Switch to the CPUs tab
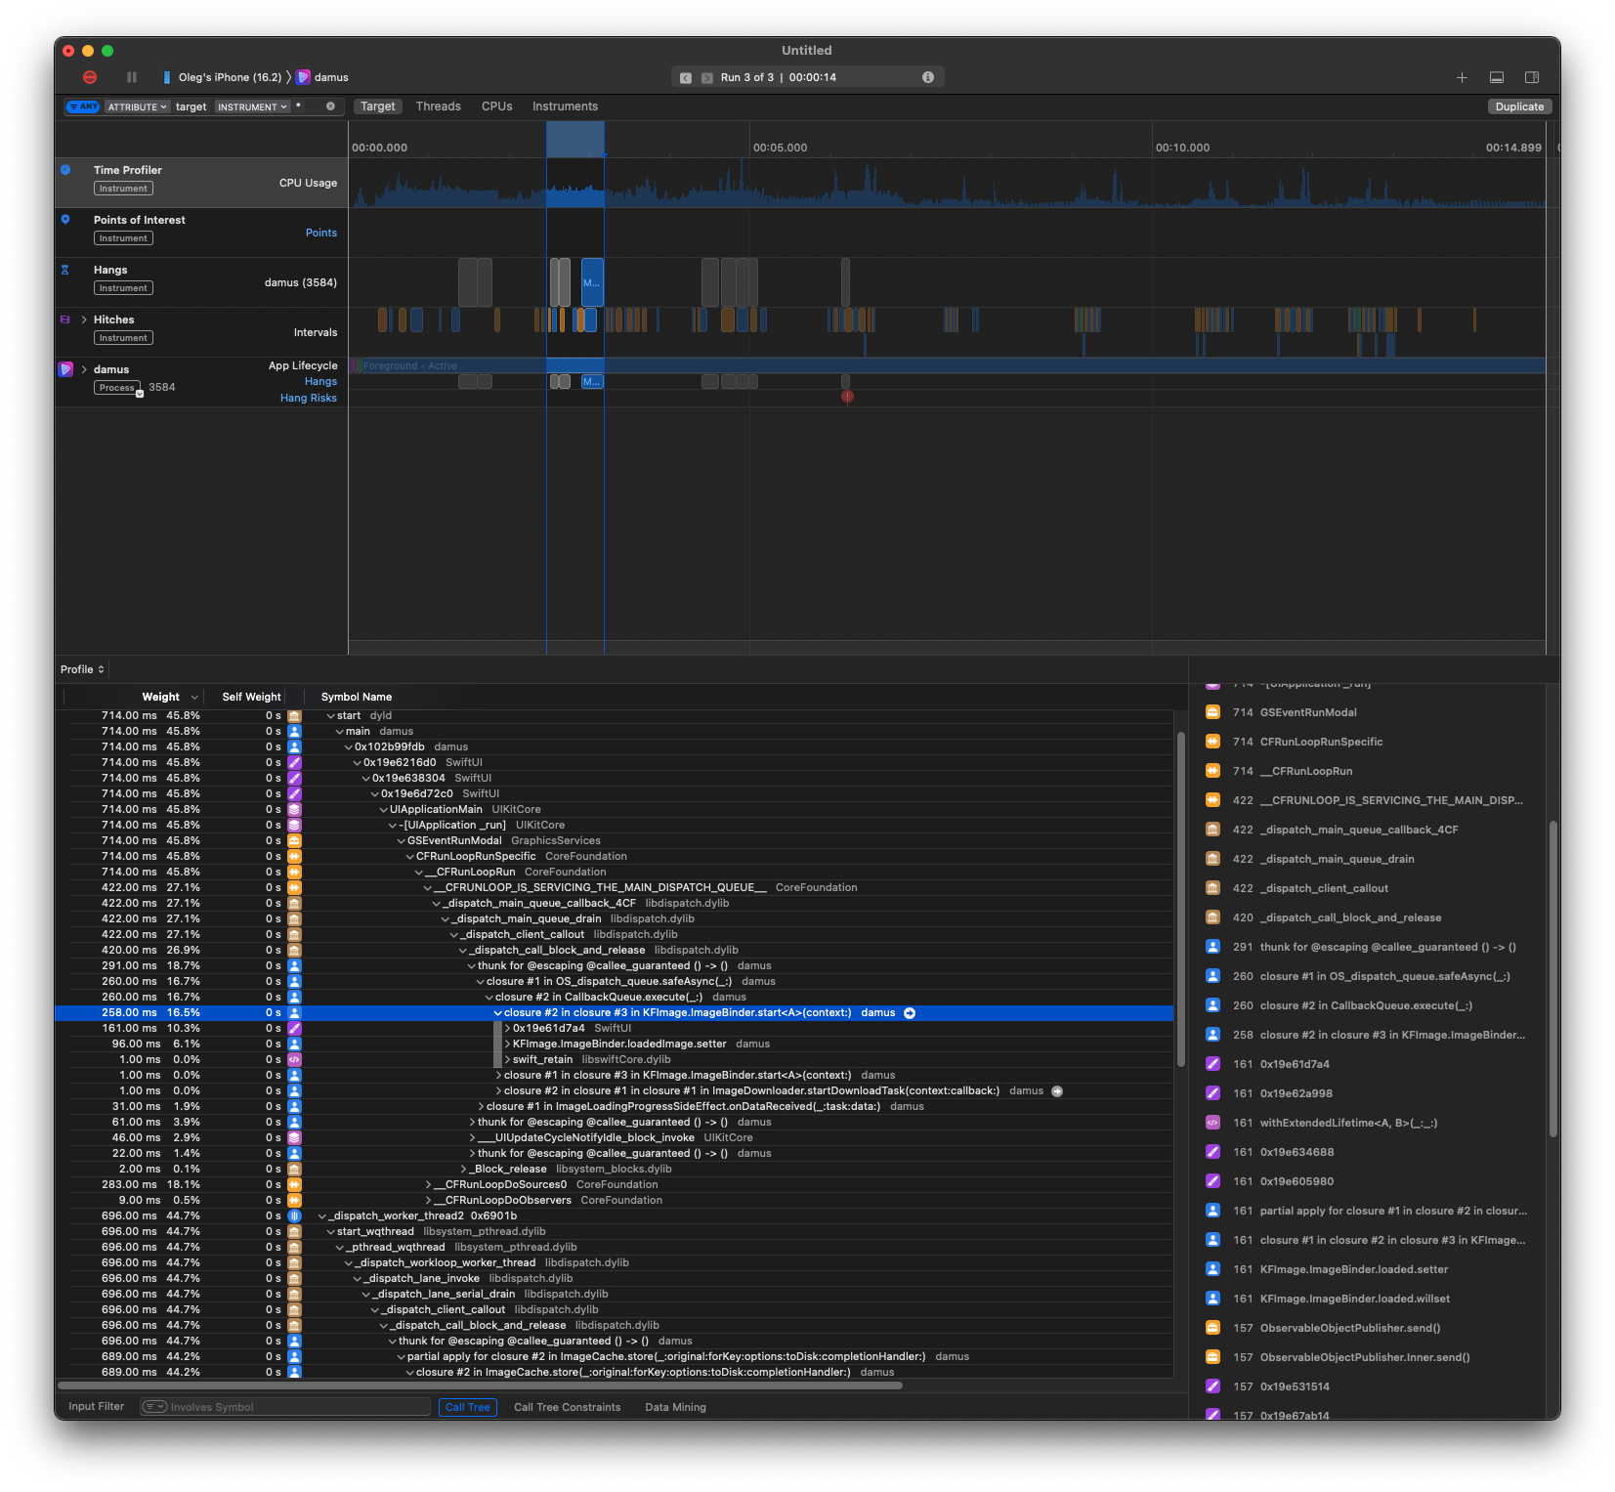 (x=496, y=107)
